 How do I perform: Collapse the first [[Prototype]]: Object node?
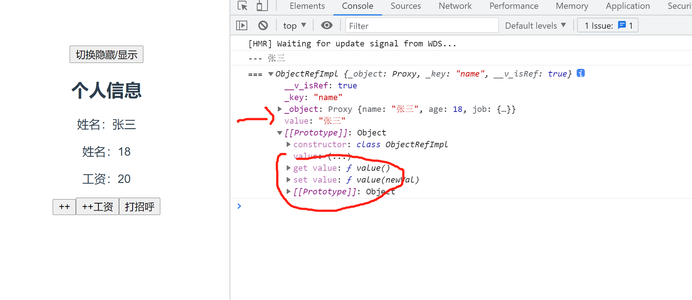[x=280, y=133]
